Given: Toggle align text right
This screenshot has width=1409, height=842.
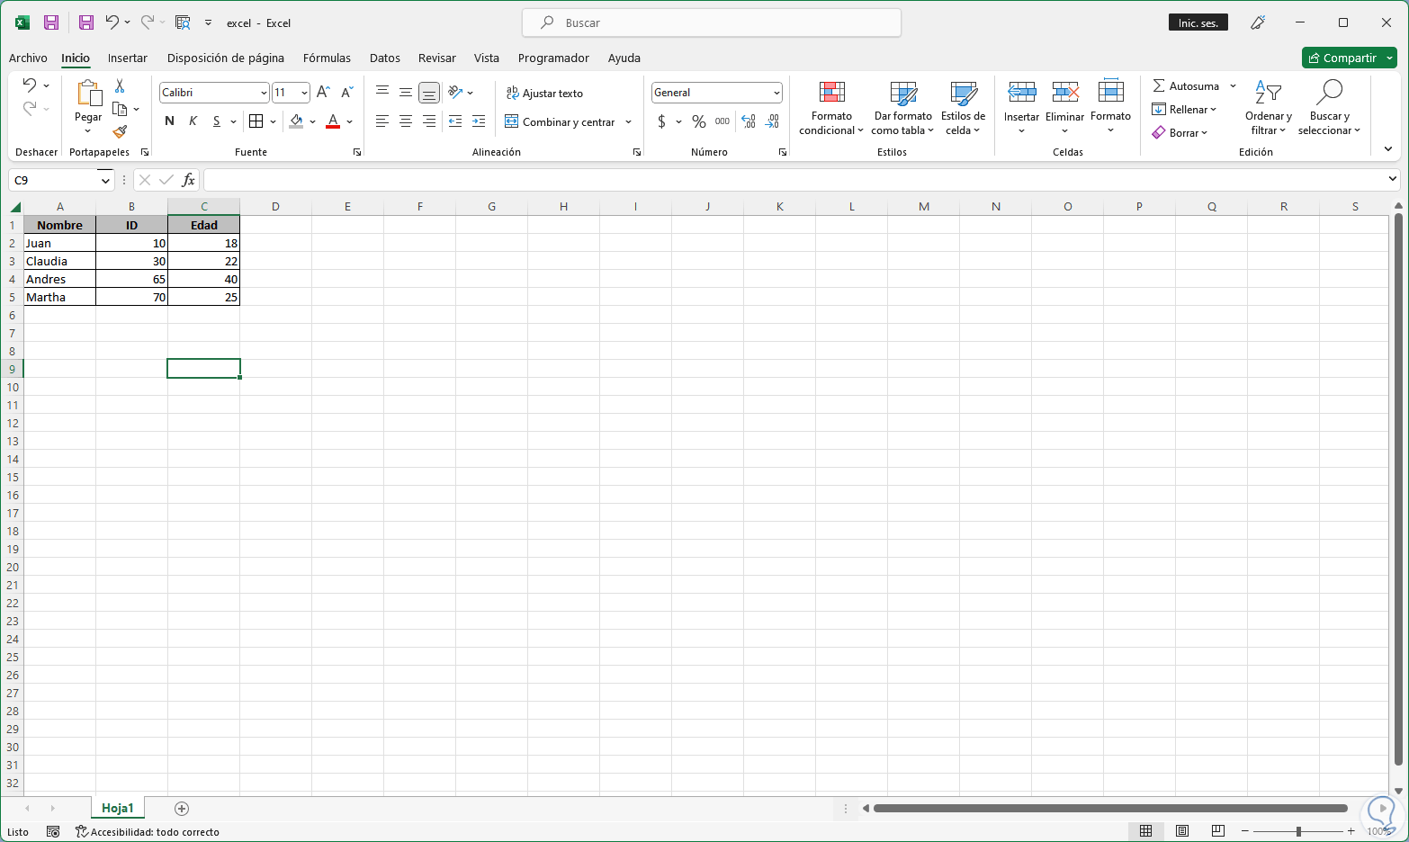Looking at the screenshot, I should tap(429, 121).
